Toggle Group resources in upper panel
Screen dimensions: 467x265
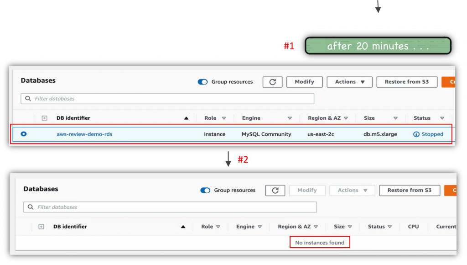tap(202, 82)
